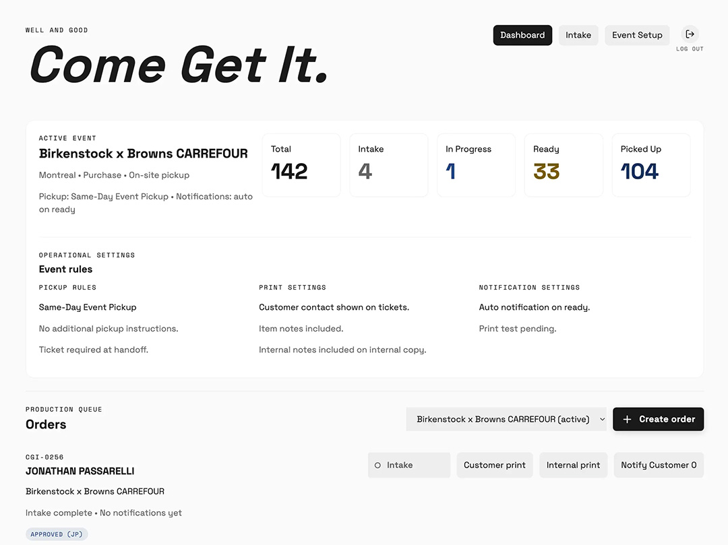Click the WELL AND GOOD brand label
This screenshot has width=728, height=545.
pos(57,30)
